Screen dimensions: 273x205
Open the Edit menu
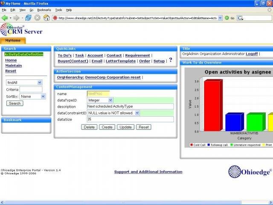(13, 10)
